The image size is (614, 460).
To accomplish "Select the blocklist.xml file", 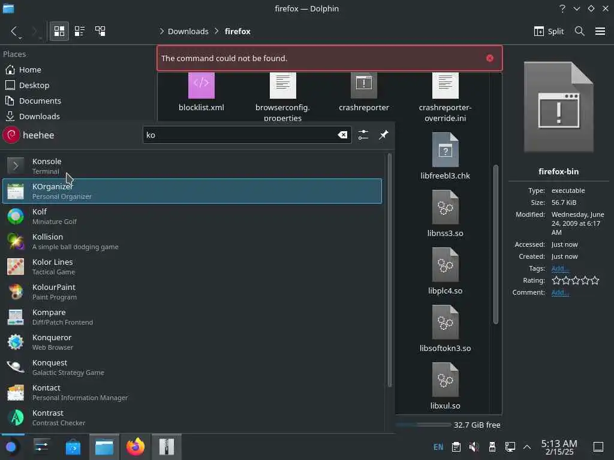I will click(x=201, y=92).
